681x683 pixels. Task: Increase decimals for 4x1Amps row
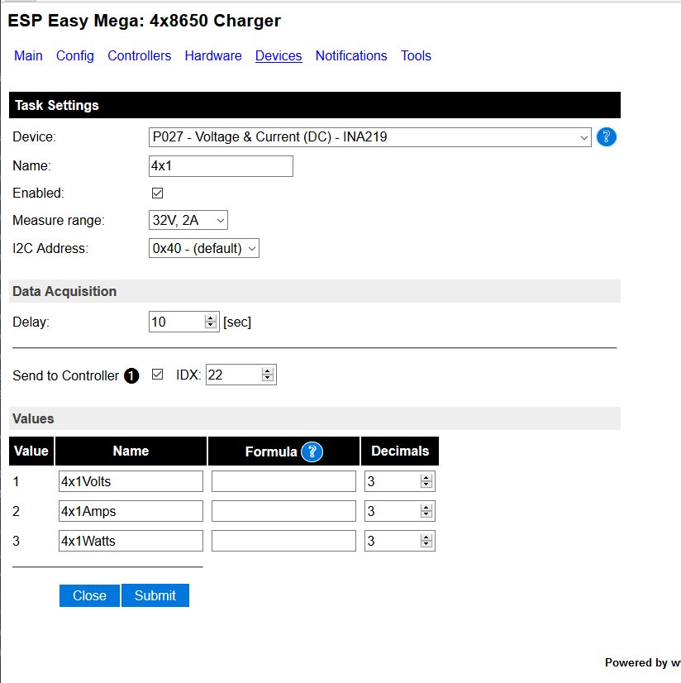(426, 507)
